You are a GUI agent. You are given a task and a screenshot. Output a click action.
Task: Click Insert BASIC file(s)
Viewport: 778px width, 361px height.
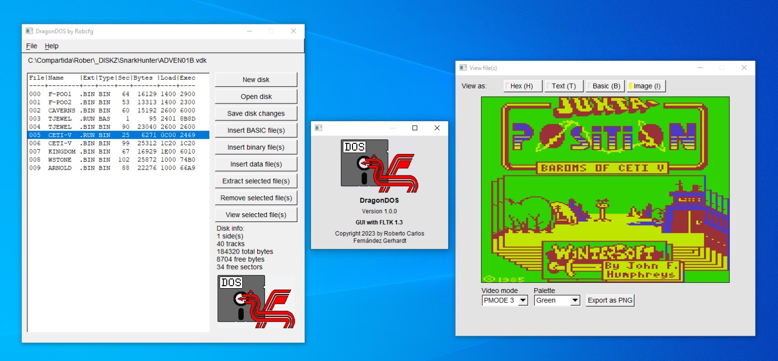(x=256, y=130)
